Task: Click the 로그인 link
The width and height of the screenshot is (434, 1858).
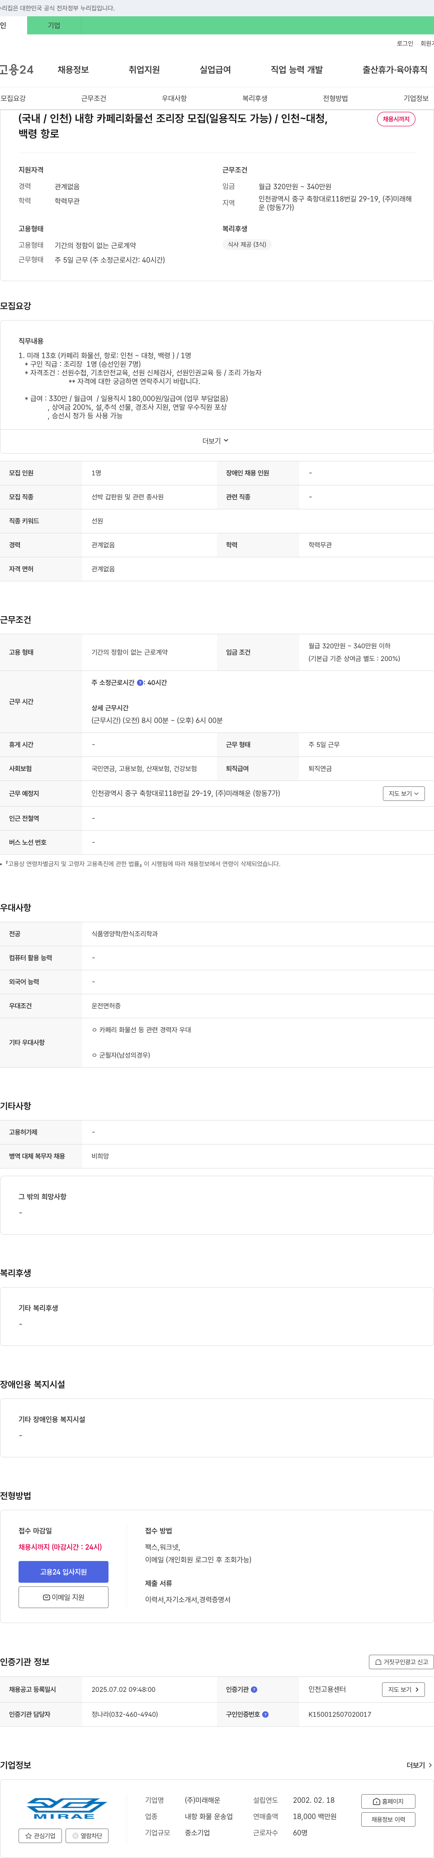Action: [405, 43]
